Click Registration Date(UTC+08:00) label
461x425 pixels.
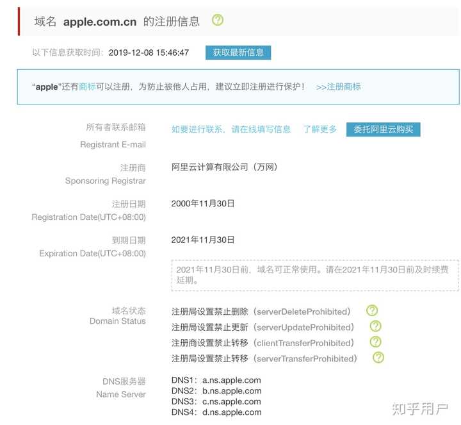pyautogui.click(x=89, y=217)
